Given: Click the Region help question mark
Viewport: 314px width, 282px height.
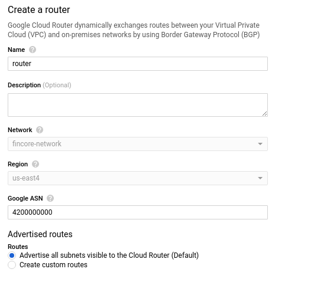Looking at the screenshot, I should (35, 164).
